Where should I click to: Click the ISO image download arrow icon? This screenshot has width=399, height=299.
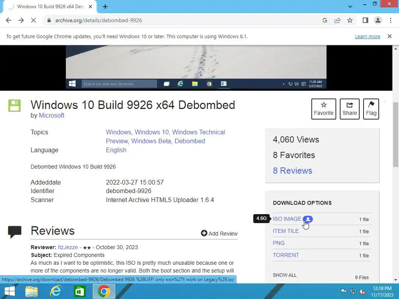tap(308, 219)
